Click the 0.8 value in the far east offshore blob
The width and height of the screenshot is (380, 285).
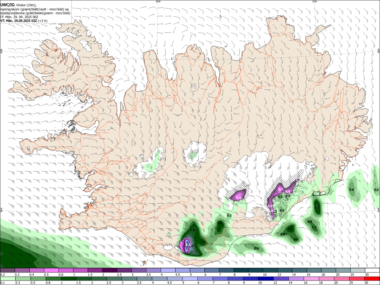pyautogui.click(x=351, y=189)
